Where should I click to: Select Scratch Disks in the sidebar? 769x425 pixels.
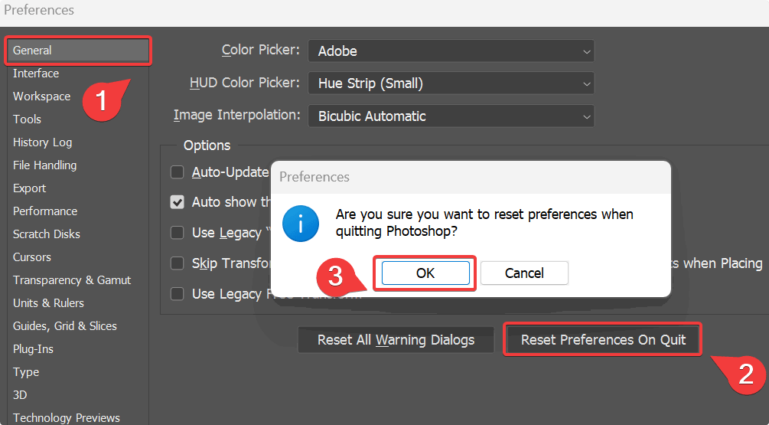tap(47, 234)
